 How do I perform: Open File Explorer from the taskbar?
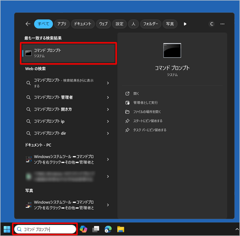[120, 229]
